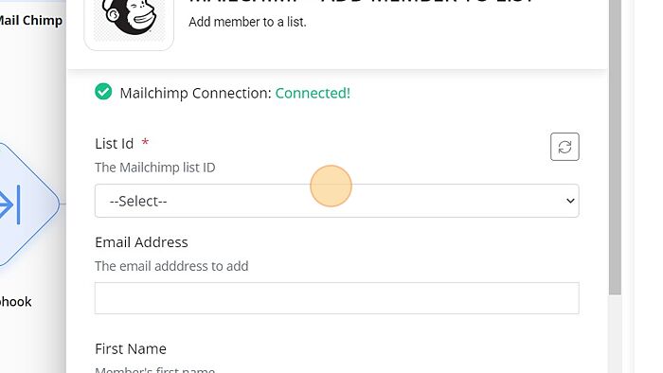The height and width of the screenshot is (373, 663).
Task: Click 'The Mailchimp list ID' helper text
Action: [x=154, y=168]
